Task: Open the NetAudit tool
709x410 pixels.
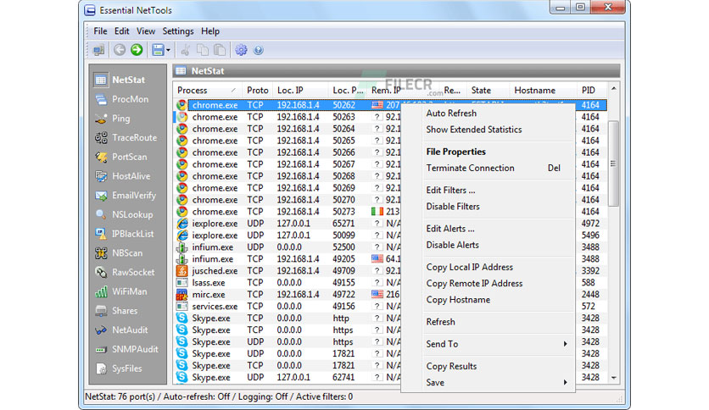Action: coord(121,330)
